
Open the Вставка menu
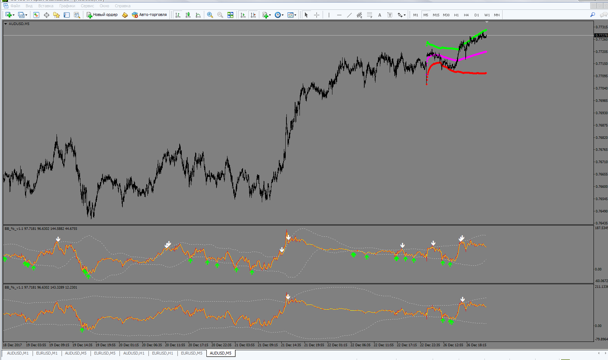click(x=46, y=6)
